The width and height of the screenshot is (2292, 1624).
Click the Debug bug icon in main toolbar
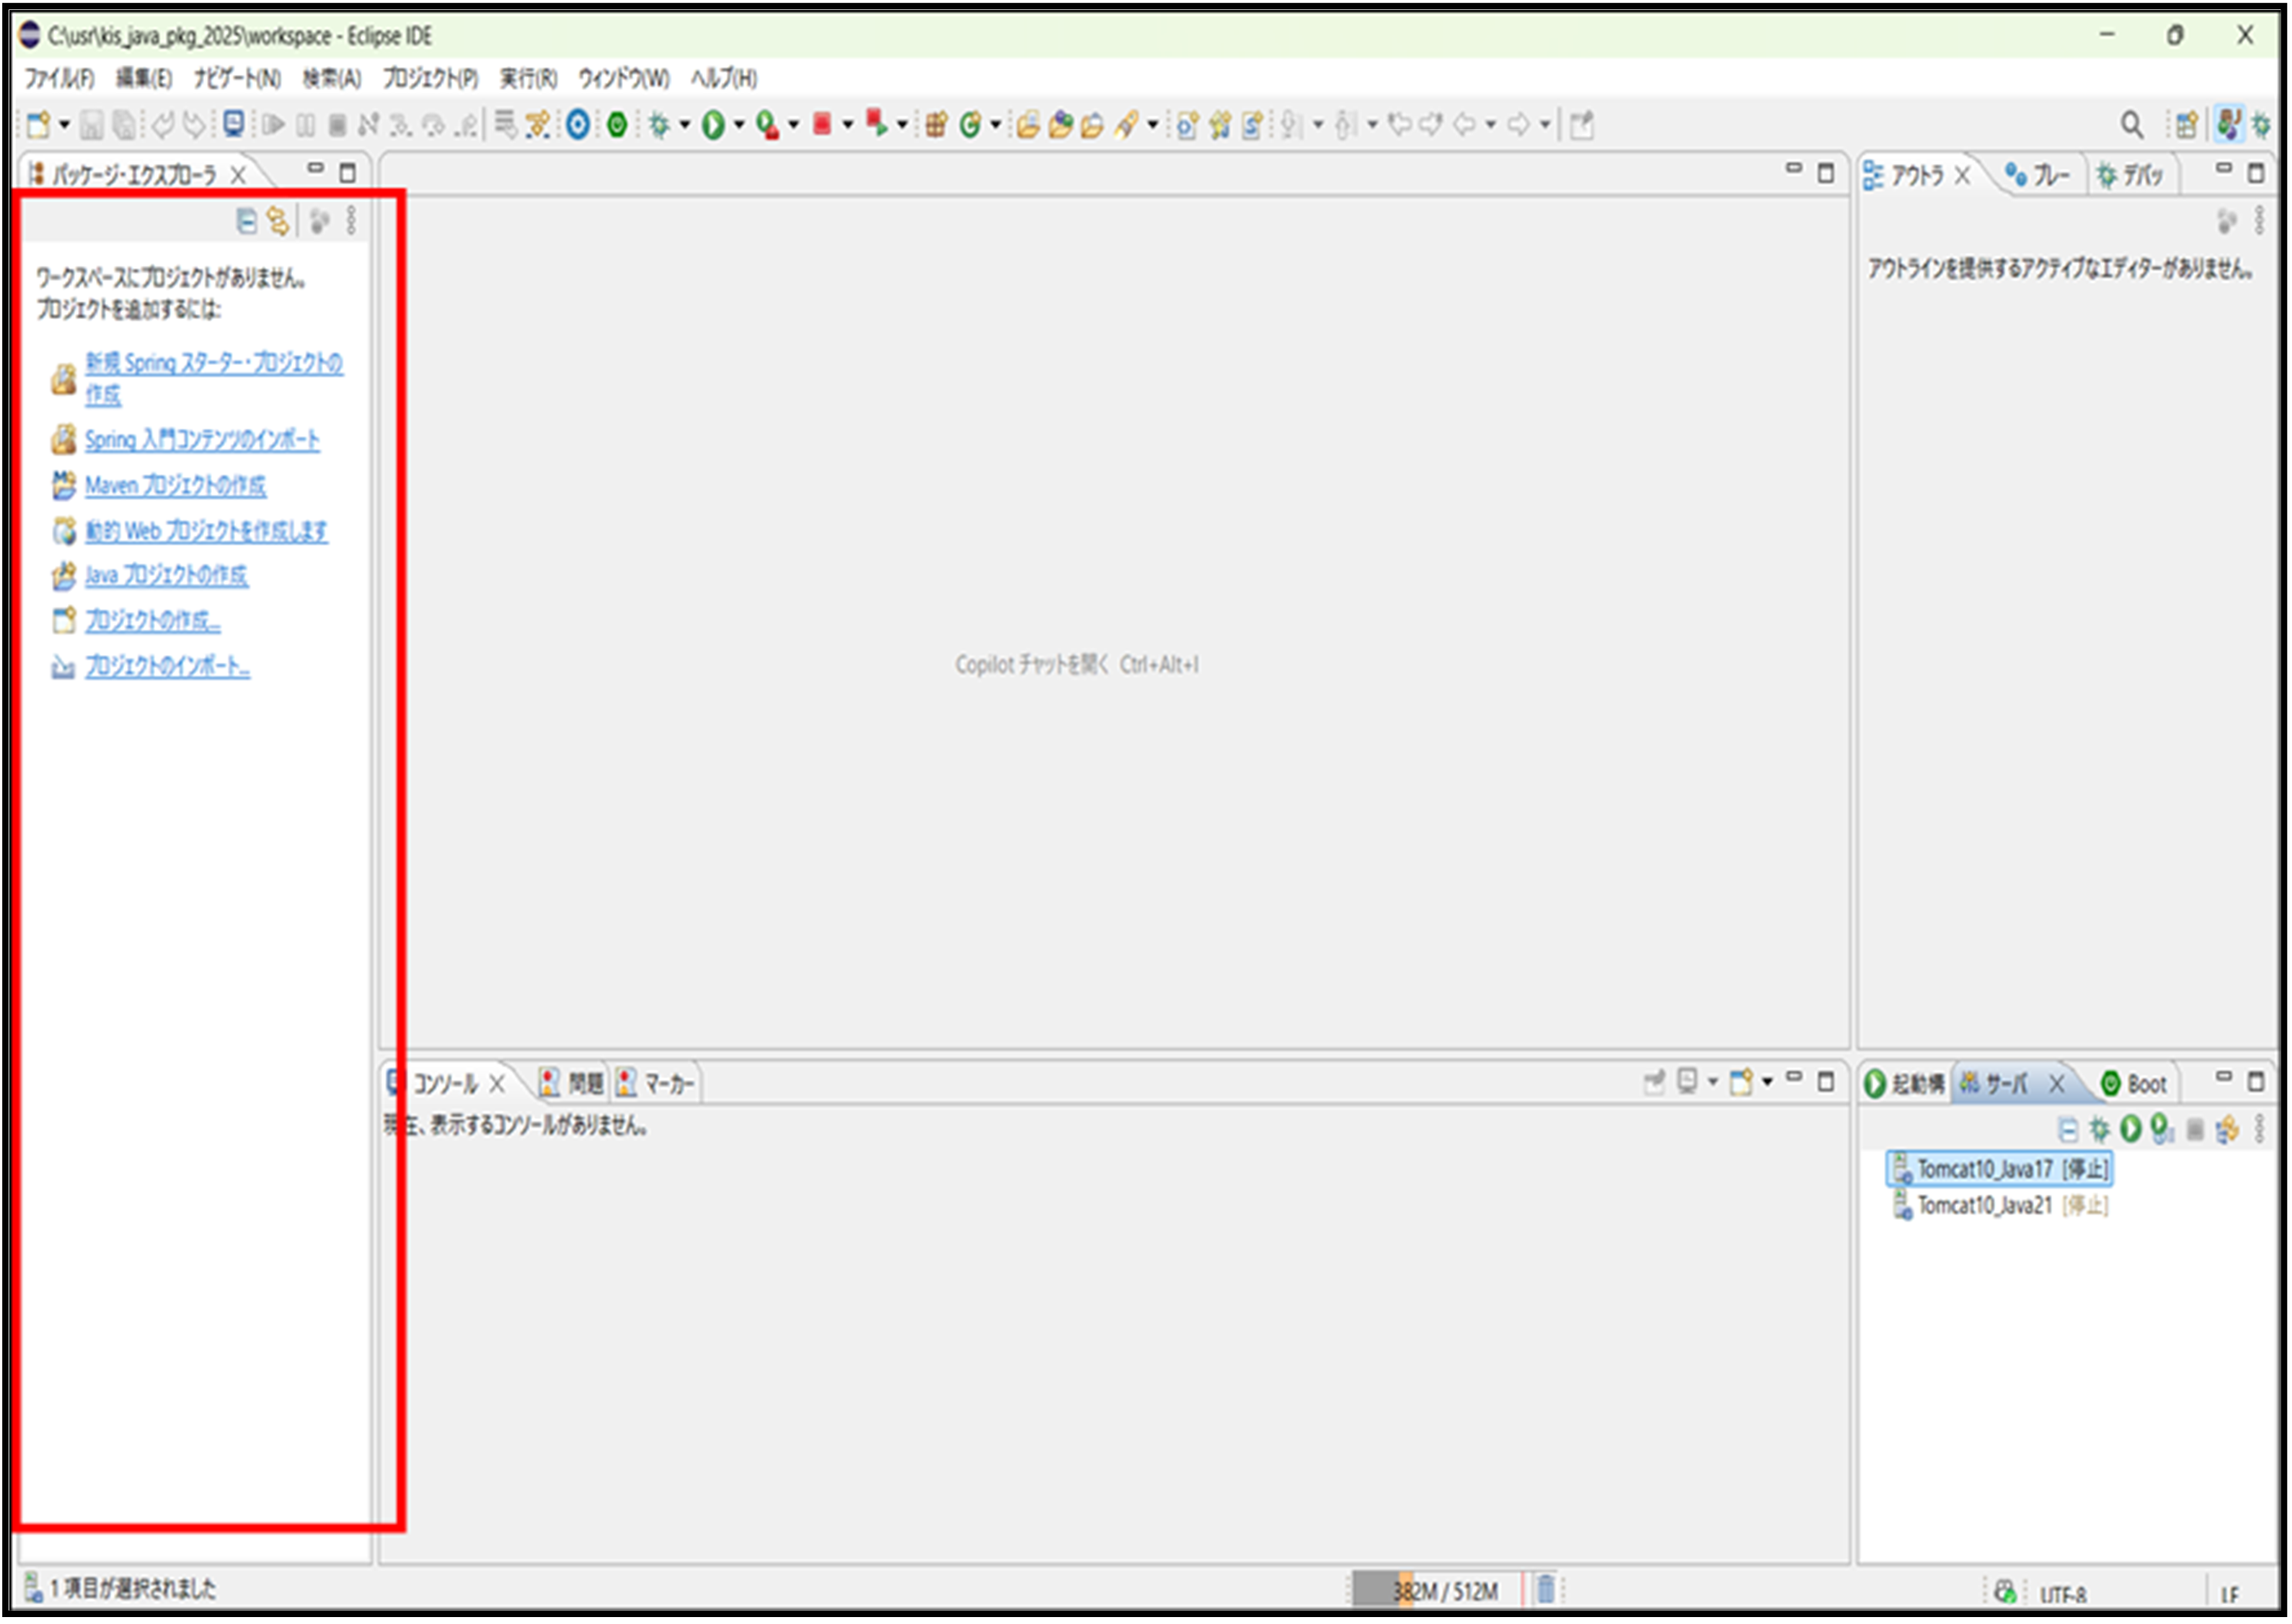pos(659,125)
